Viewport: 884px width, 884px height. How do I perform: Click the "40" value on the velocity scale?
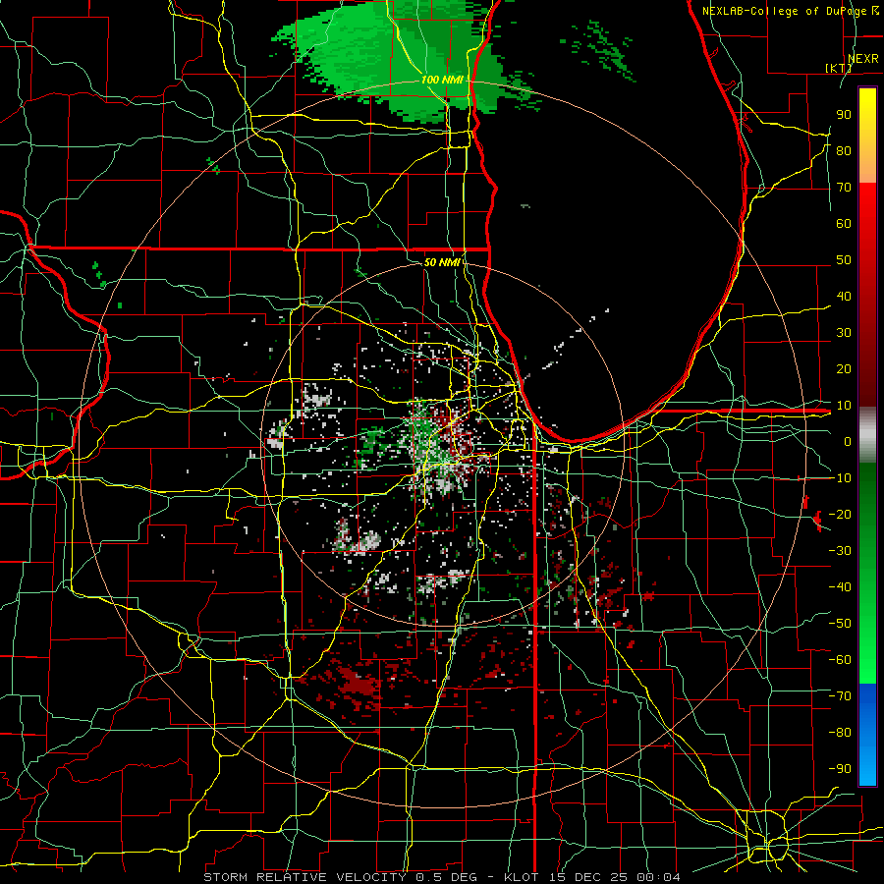(x=844, y=297)
